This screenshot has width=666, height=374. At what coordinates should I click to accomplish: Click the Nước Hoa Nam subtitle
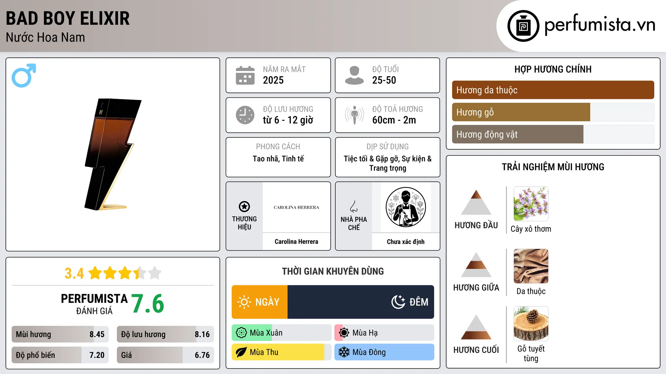[x=45, y=37]
